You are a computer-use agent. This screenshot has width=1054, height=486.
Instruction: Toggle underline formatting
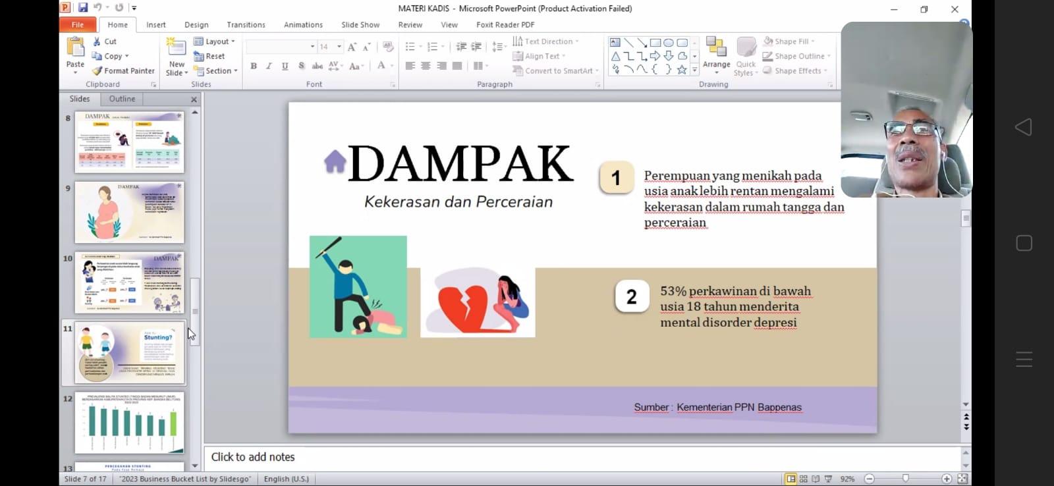point(285,66)
